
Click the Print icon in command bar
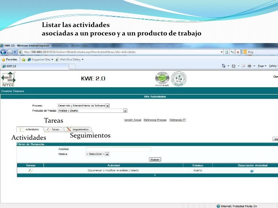pos(249,66)
